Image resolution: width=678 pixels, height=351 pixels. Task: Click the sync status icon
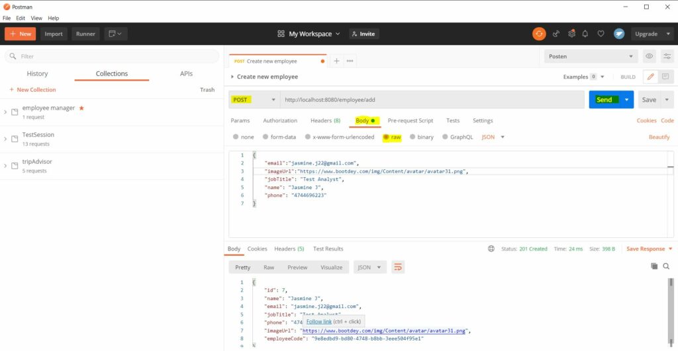[x=539, y=34]
